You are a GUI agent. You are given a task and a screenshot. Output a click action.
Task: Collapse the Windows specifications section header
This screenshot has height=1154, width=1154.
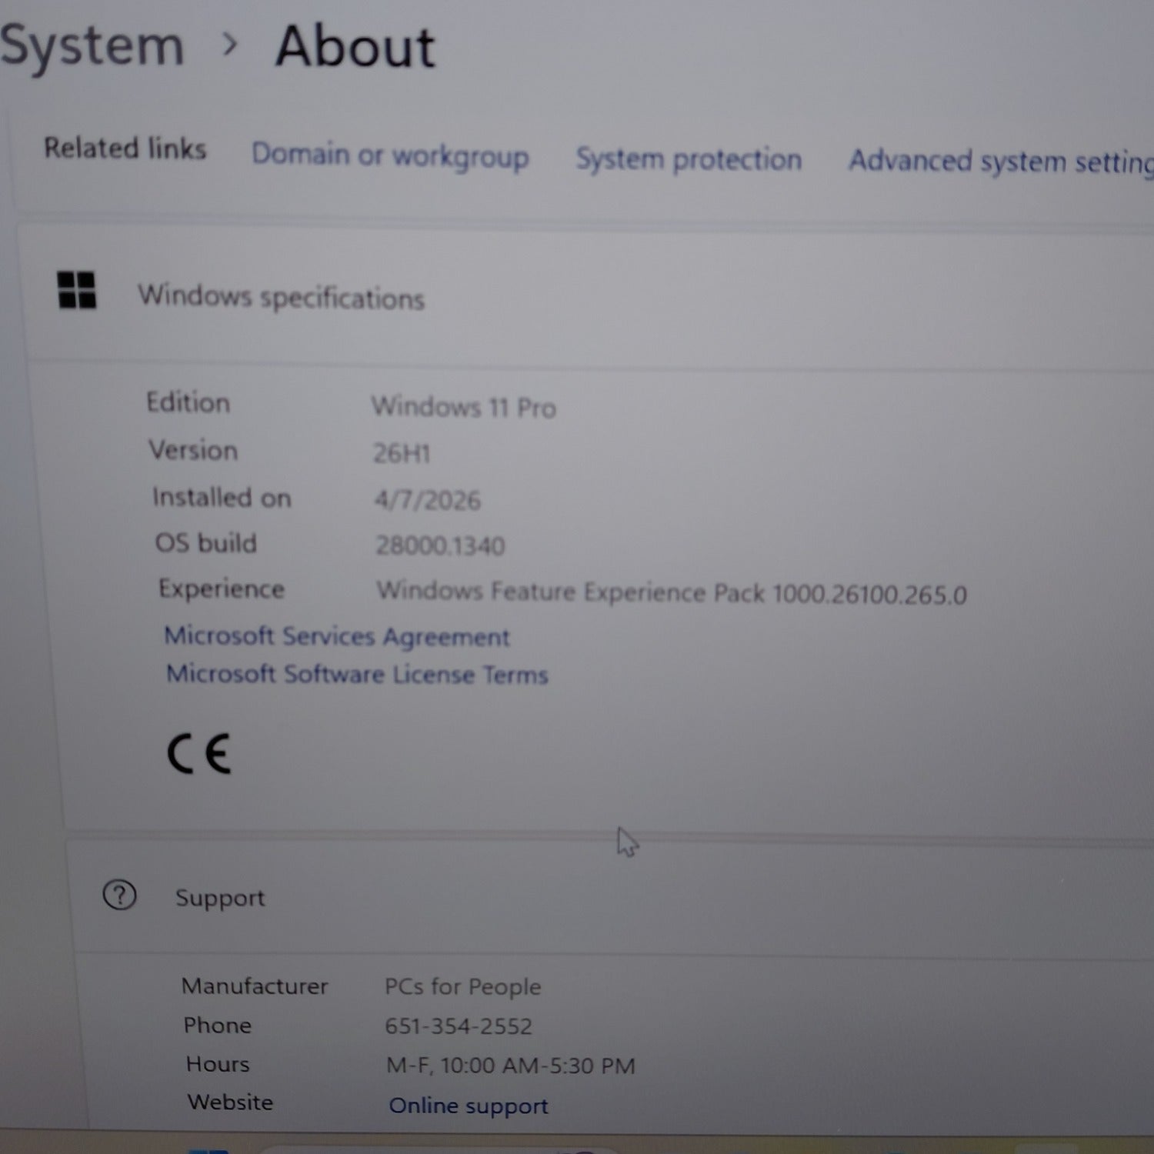tap(281, 297)
